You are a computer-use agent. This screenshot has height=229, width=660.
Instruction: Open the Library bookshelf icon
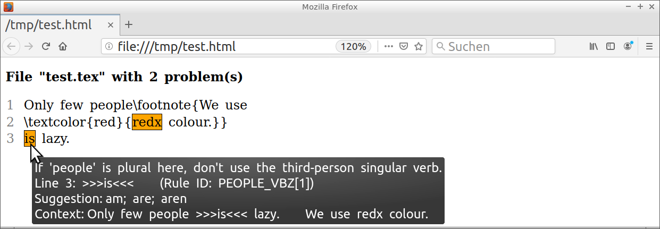coord(594,47)
